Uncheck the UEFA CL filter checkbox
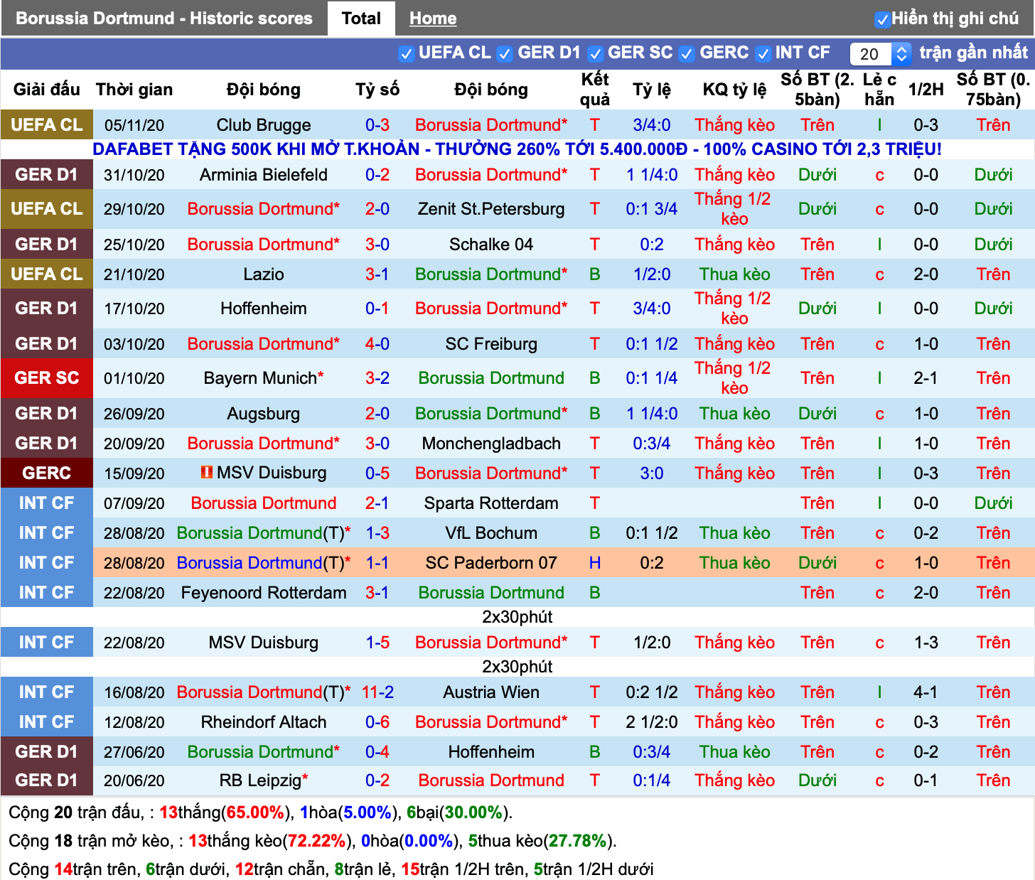This screenshot has height=880, width=1035. click(407, 53)
